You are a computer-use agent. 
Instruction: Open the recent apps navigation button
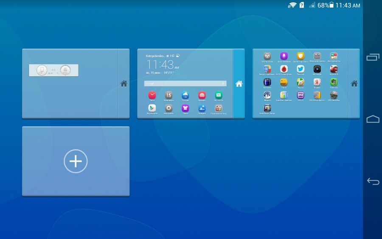pos(373,57)
